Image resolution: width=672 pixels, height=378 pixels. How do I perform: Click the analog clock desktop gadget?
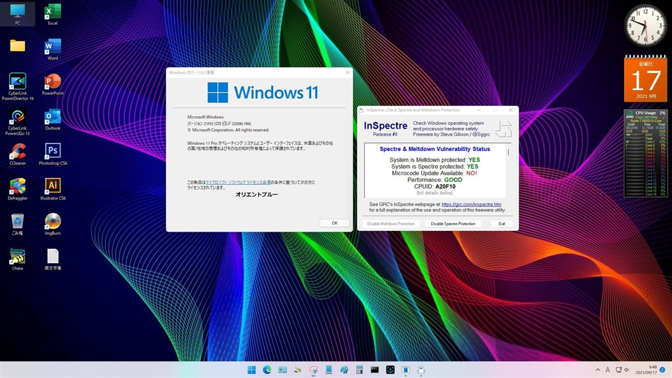pos(646,26)
